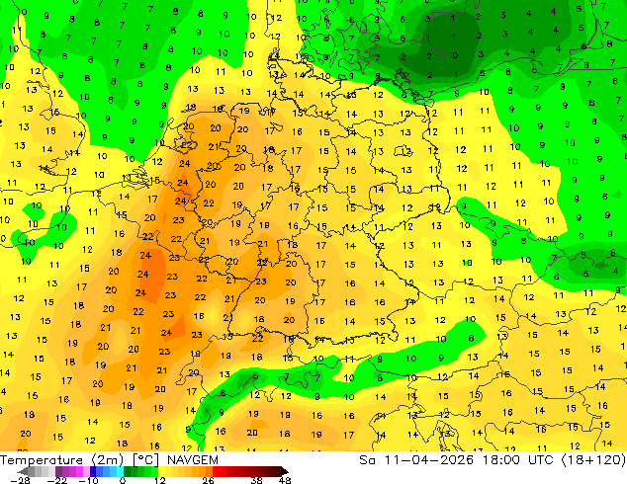Click the 'NAVGEM' model name label

coord(193,460)
